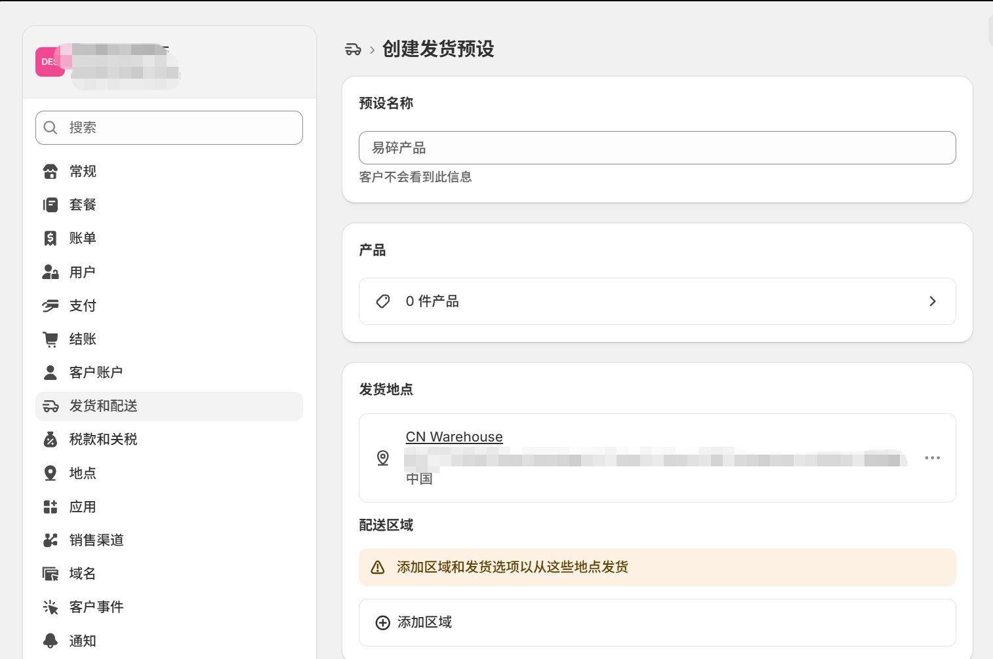Open the 0 件产品 row chevron
The image size is (993, 659).
[x=933, y=301]
